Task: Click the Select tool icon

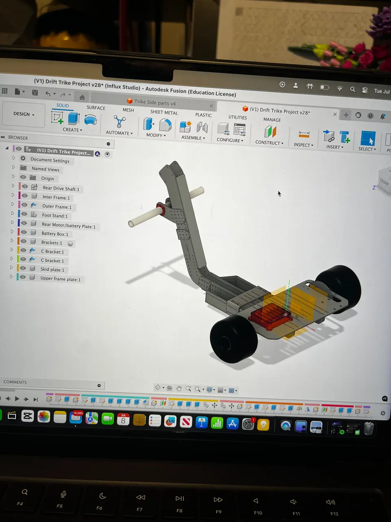Action: click(x=368, y=139)
